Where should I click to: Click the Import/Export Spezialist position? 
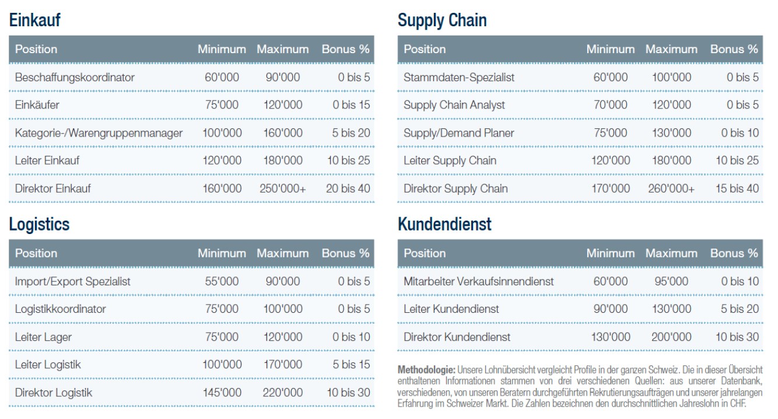[73, 281]
